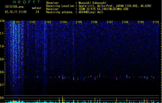
Task: Click the date stamp 02.10.11 21:00
Action: 16,12
